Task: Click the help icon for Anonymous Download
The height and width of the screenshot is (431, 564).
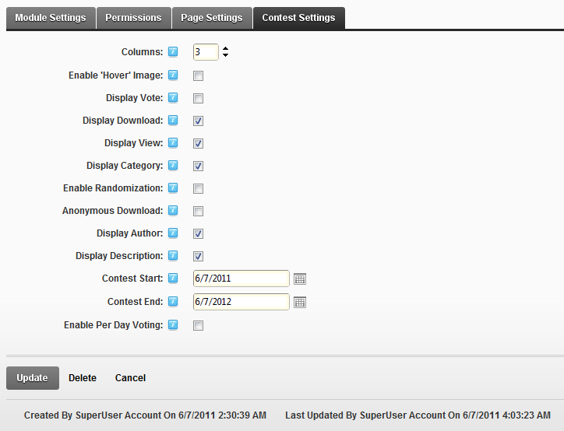Action: point(173,211)
